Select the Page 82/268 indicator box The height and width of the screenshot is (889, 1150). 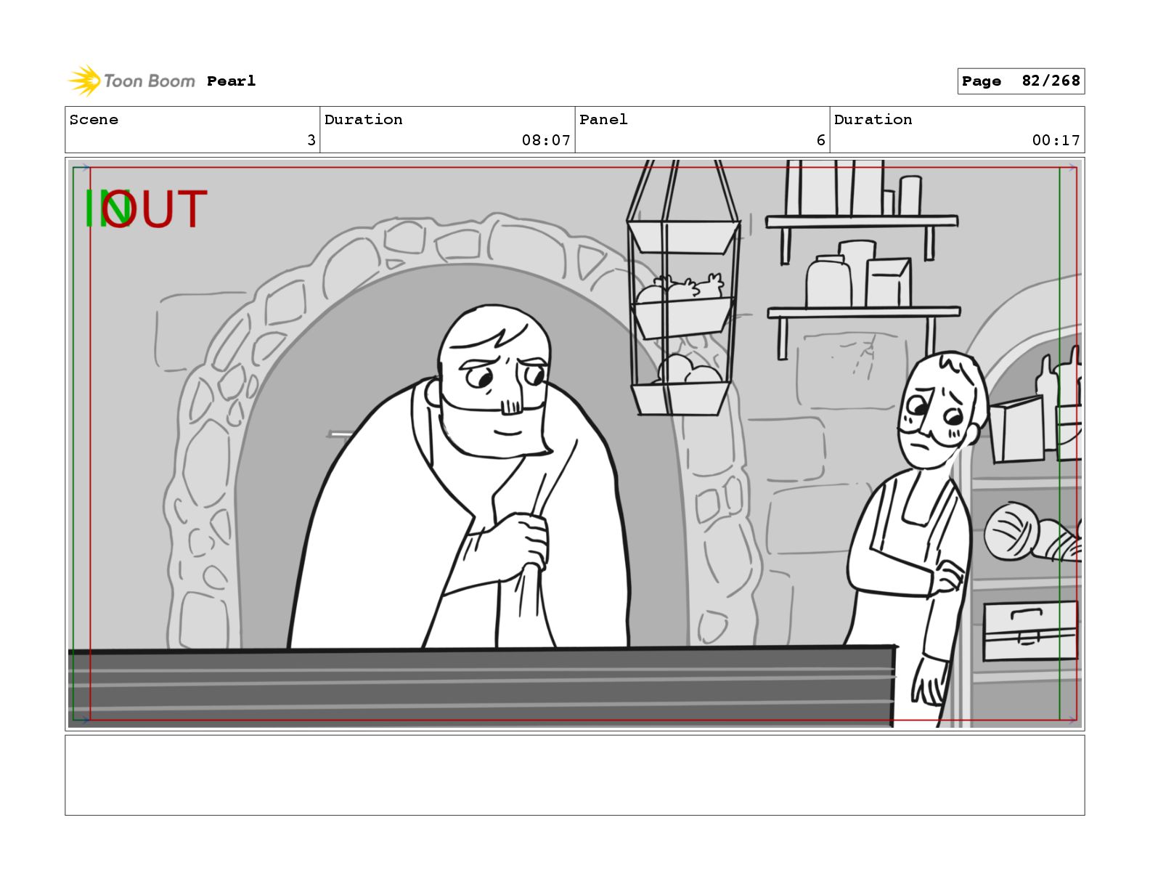pos(1020,81)
